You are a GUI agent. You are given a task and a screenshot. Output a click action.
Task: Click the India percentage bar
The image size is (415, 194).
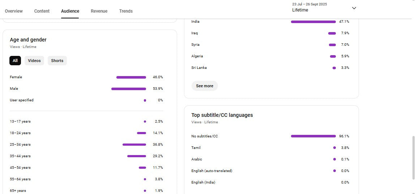pyautogui.click(x=313, y=22)
